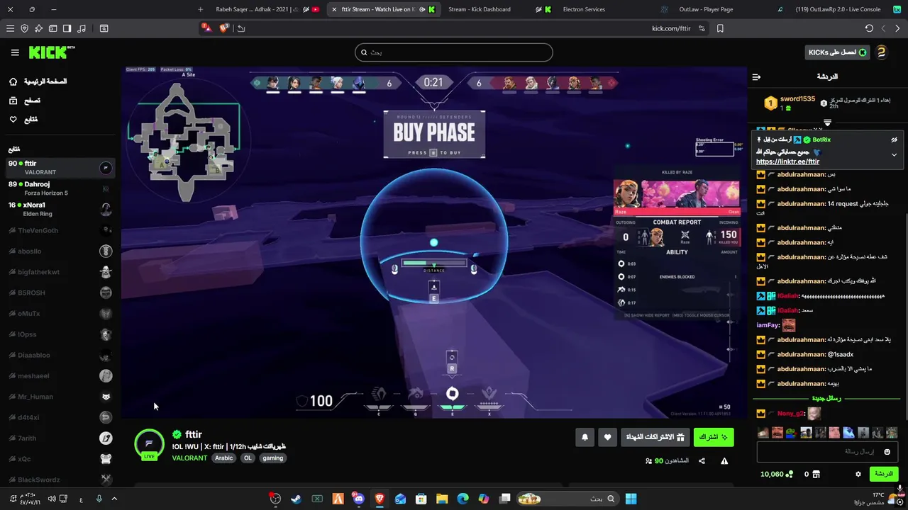Image resolution: width=908 pixels, height=510 pixels.
Task: Bookmark this page
Action: (720, 28)
